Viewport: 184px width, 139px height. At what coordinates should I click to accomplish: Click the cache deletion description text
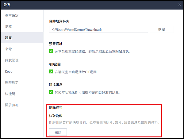coord(104,122)
